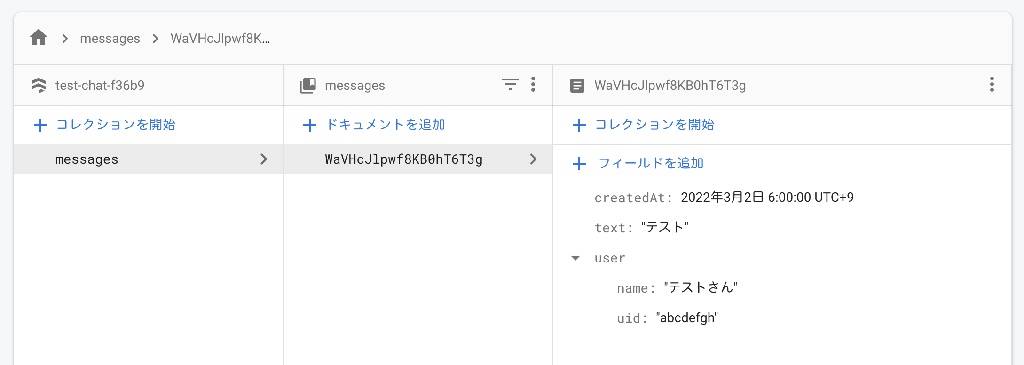Open messages collection three-dot menu
The height and width of the screenshot is (365, 1024).
point(533,85)
